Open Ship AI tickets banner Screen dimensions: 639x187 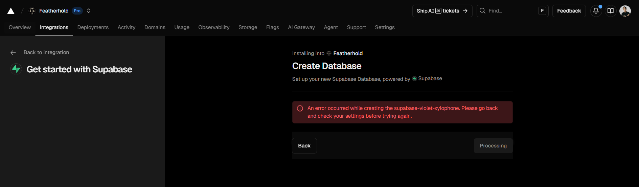coord(442,11)
